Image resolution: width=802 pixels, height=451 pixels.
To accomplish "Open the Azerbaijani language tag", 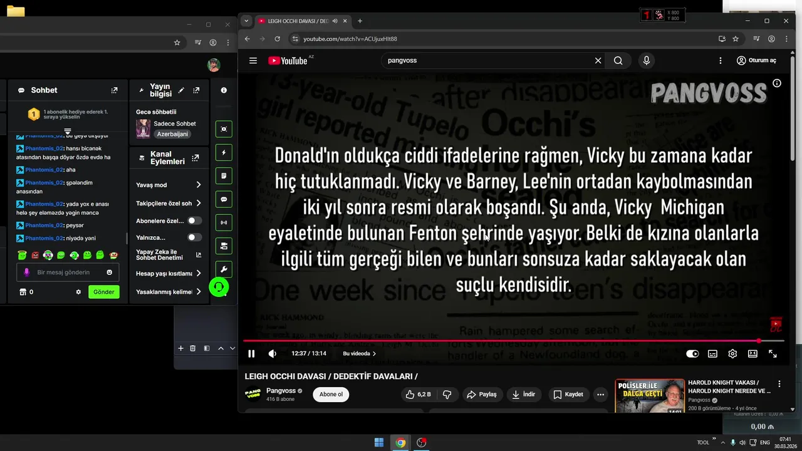I will (x=172, y=134).
